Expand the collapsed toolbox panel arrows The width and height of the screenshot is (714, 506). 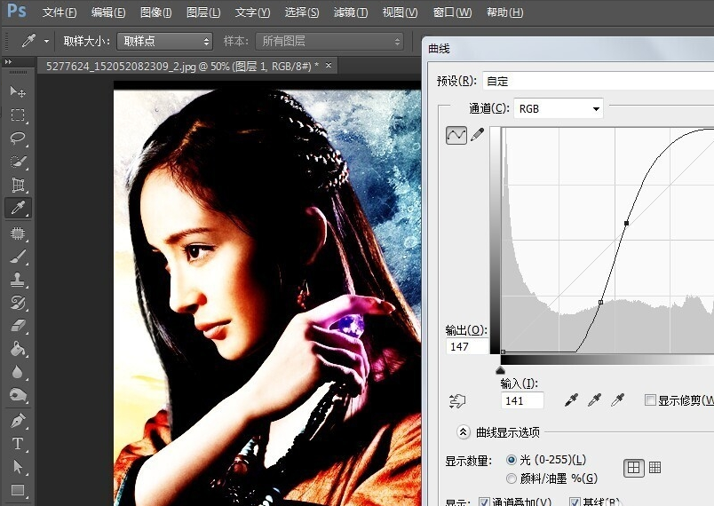coord(8,62)
